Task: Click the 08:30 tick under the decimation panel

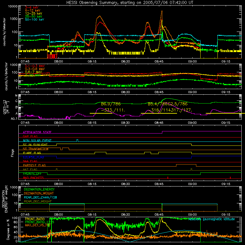Action: 125,215
